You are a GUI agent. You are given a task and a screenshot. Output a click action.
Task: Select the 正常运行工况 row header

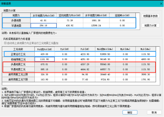coord(18,54)
